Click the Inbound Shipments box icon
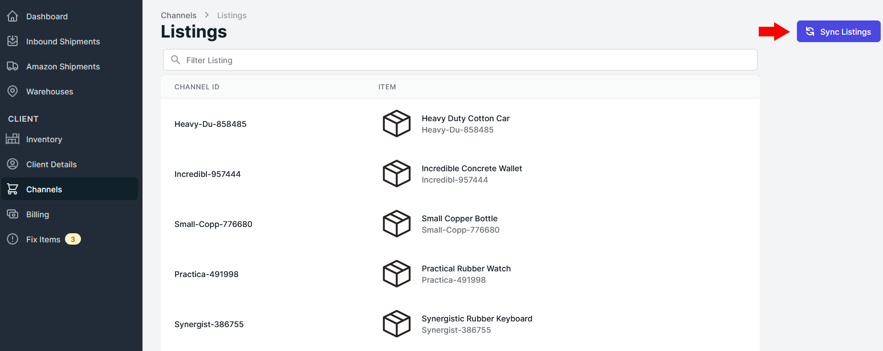Viewport: 883px width, 351px height. pyautogui.click(x=13, y=42)
